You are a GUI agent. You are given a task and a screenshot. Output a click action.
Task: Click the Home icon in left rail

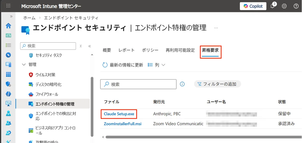(x=8, y=26)
